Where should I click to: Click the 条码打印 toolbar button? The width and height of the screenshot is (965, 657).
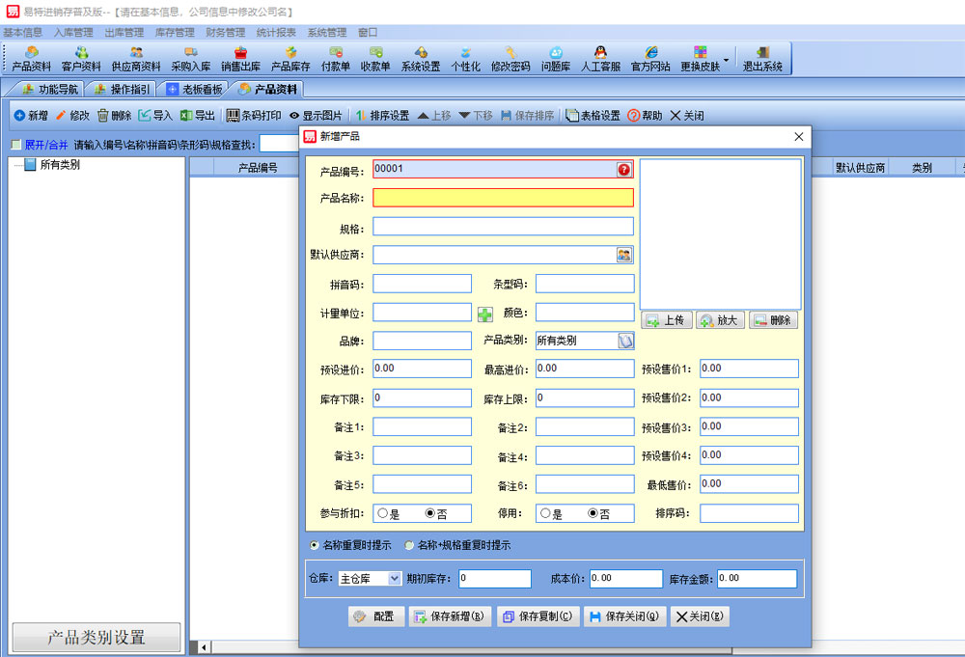pos(254,116)
